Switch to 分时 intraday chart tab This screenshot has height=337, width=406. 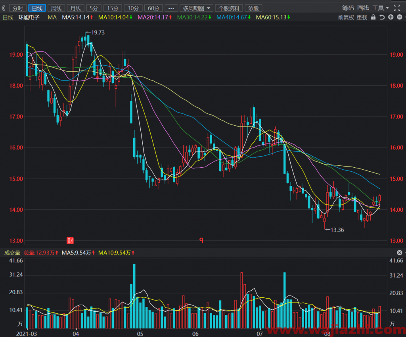point(17,8)
